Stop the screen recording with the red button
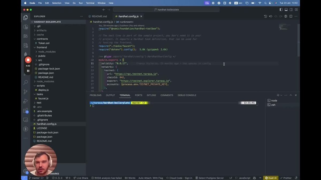Screen dimensions: 321x180 (x=28, y=60)
